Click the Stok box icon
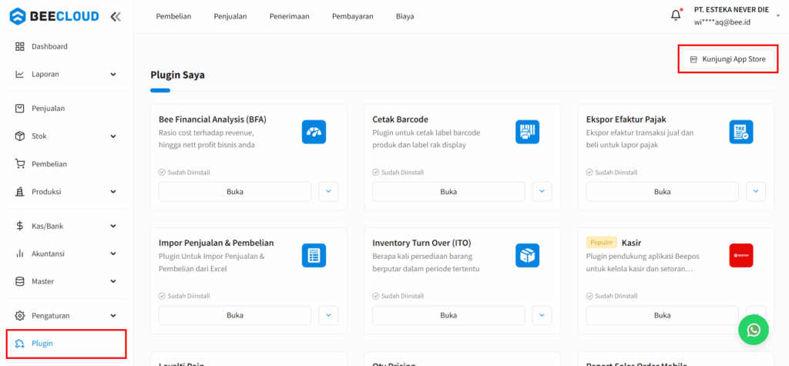Viewport: 789px width, 366px height. (x=19, y=136)
